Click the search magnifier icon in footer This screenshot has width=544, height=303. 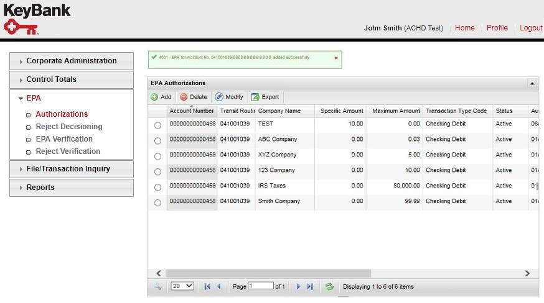tap(157, 286)
